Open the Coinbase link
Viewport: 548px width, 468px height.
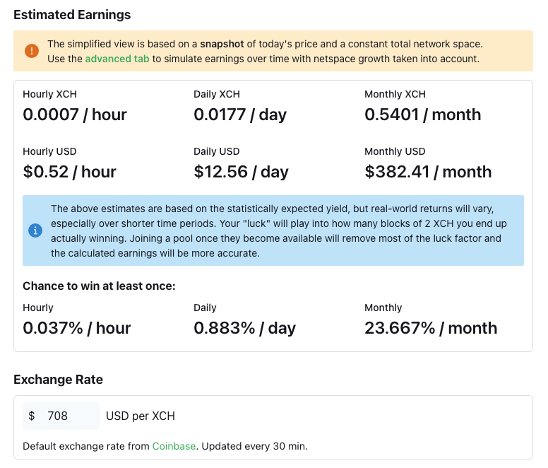pos(174,446)
